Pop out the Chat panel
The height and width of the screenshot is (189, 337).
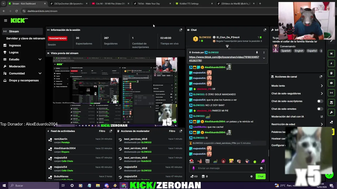point(265,30)
